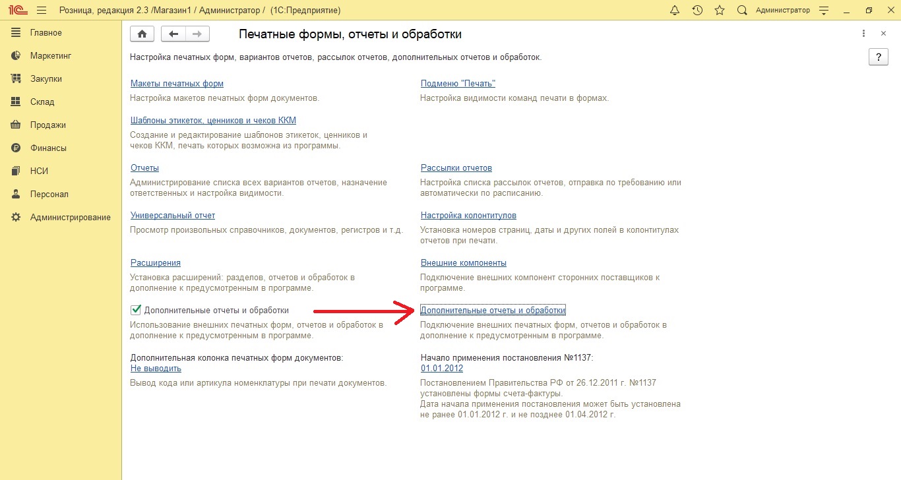Open Склад section
Viewport: 901px width, 480px height.
click(x=42, y=102)
